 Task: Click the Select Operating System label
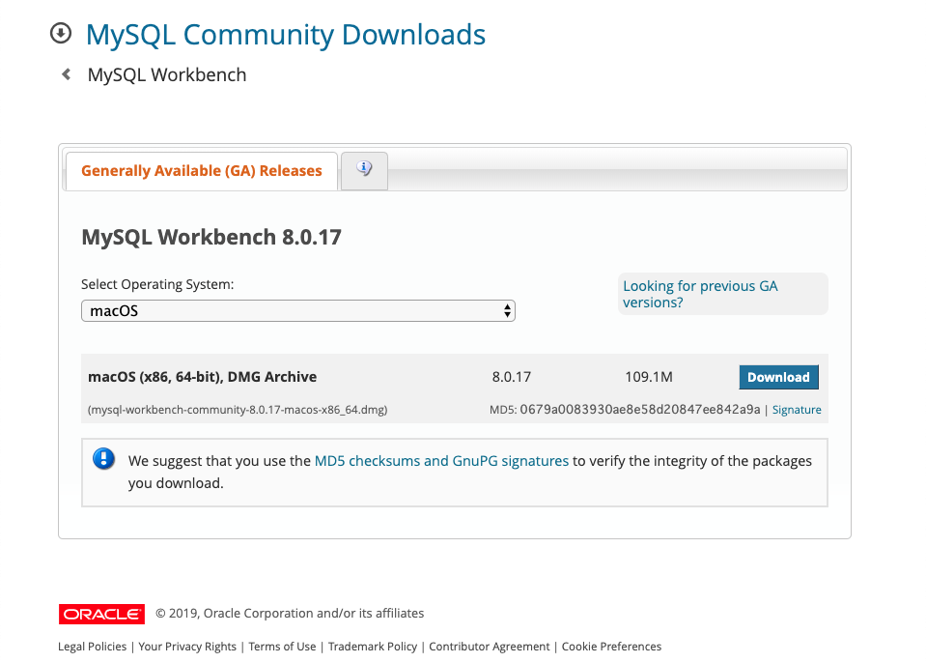(x=157, y=284)
